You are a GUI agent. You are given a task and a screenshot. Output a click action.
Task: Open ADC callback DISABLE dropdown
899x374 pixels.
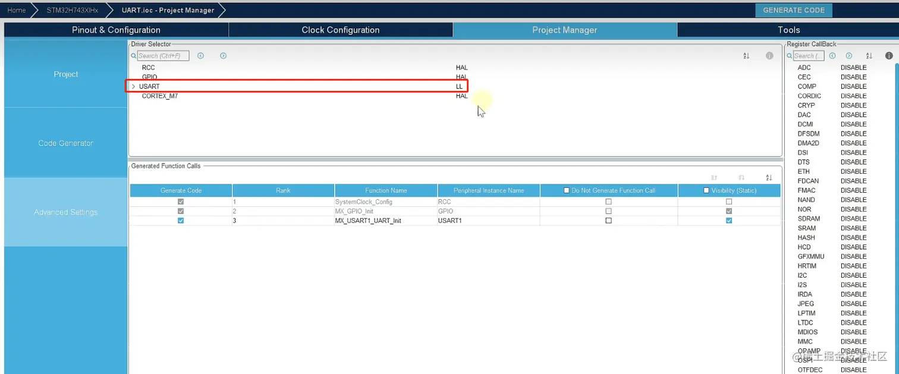[x=853, y=68]
